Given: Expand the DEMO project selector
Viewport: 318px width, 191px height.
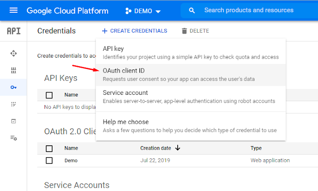Looking at the screenshot, I should (143, 11).
